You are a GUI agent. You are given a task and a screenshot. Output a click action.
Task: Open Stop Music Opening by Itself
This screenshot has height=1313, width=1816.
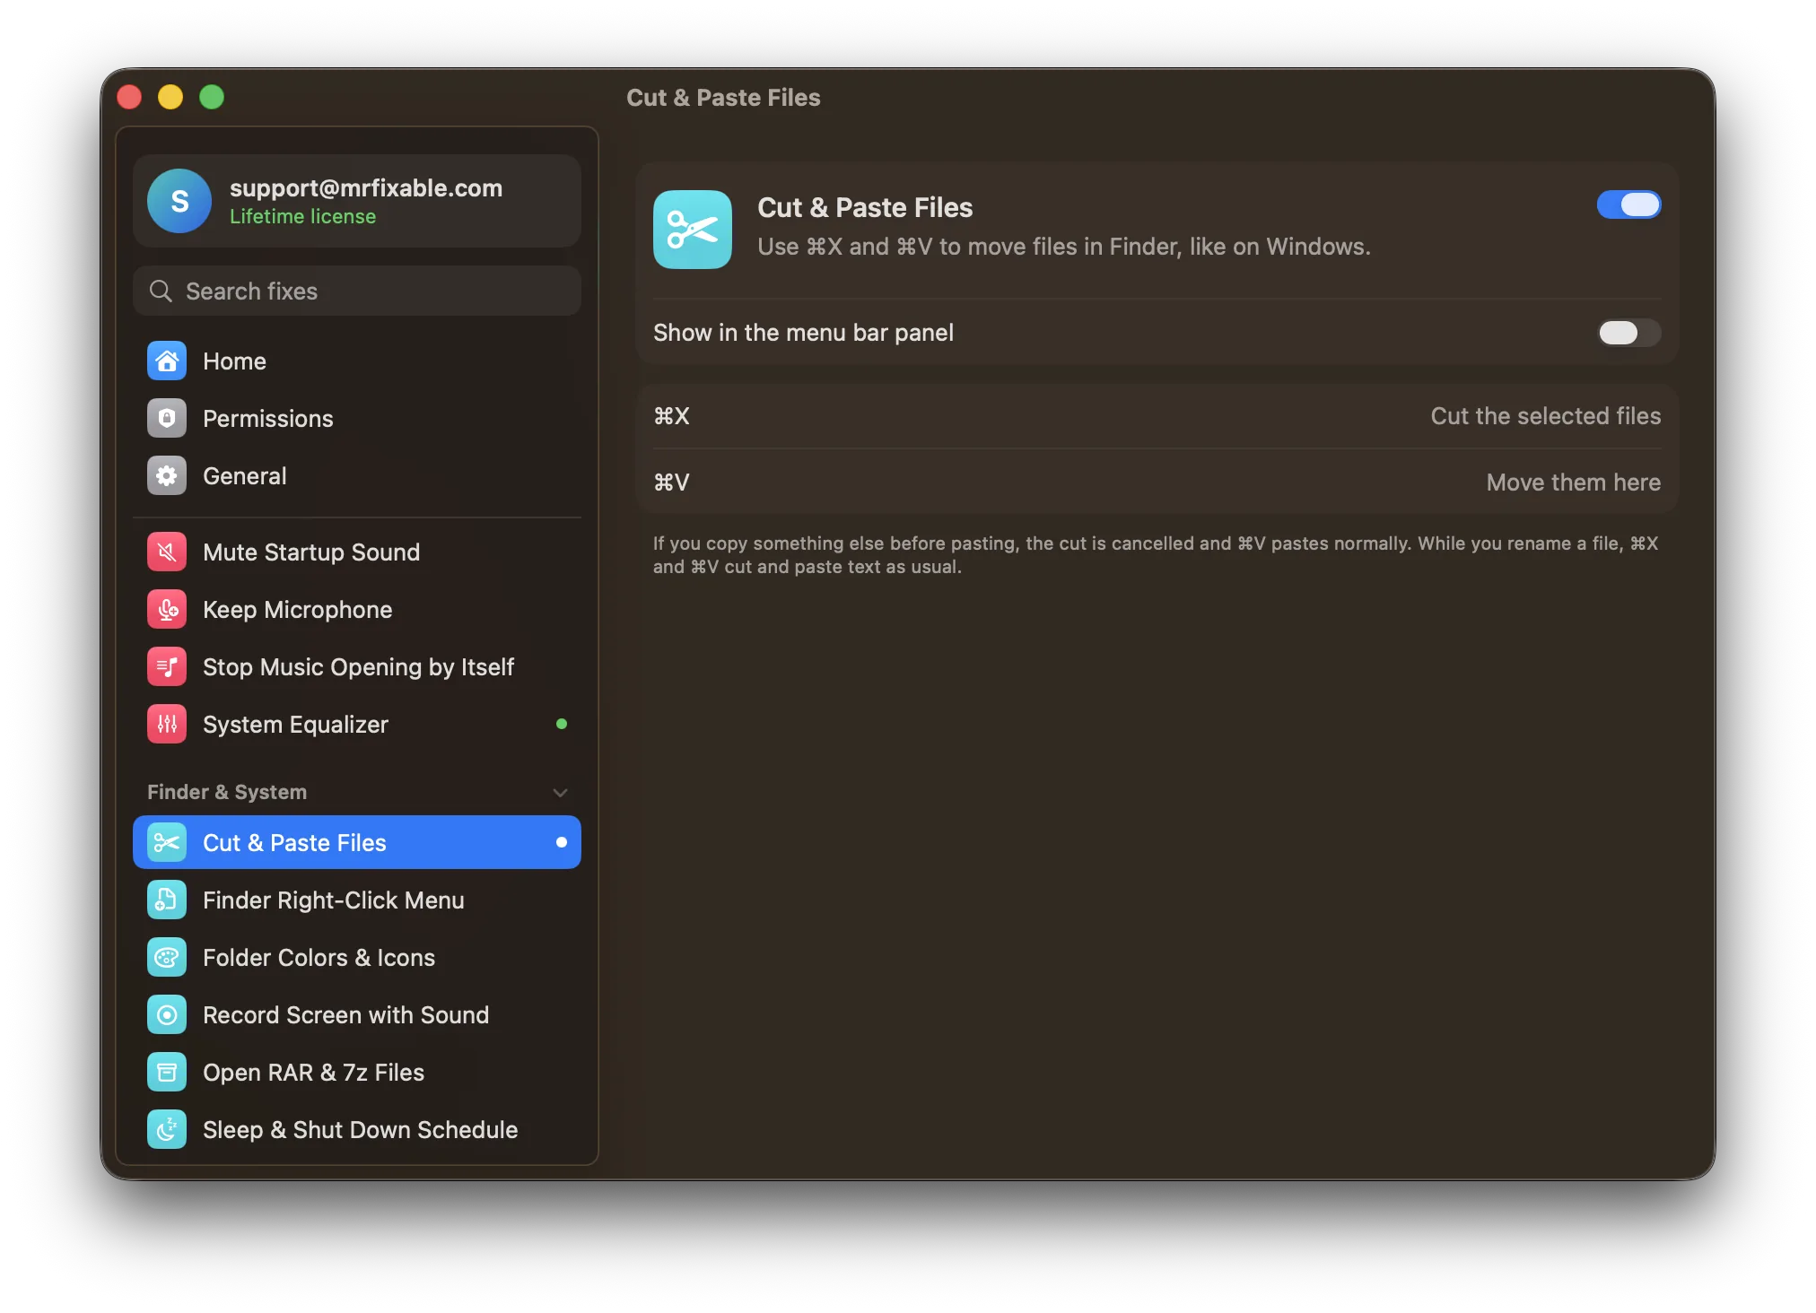click(357, 667)
